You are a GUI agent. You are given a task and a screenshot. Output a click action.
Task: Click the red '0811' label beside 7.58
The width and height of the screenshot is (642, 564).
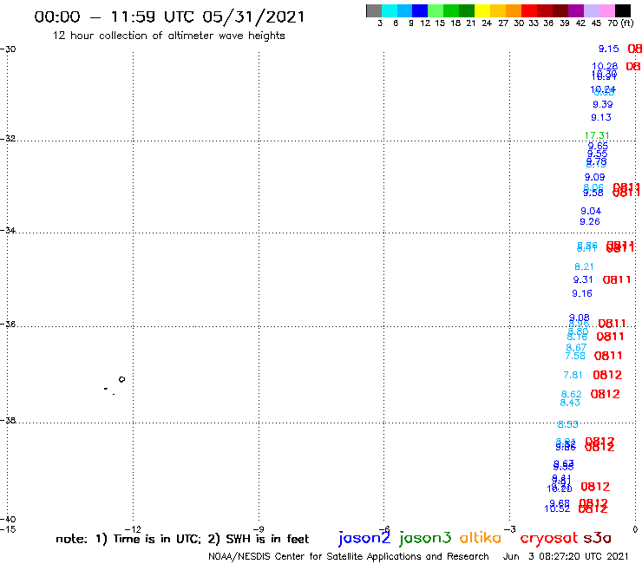608,356
